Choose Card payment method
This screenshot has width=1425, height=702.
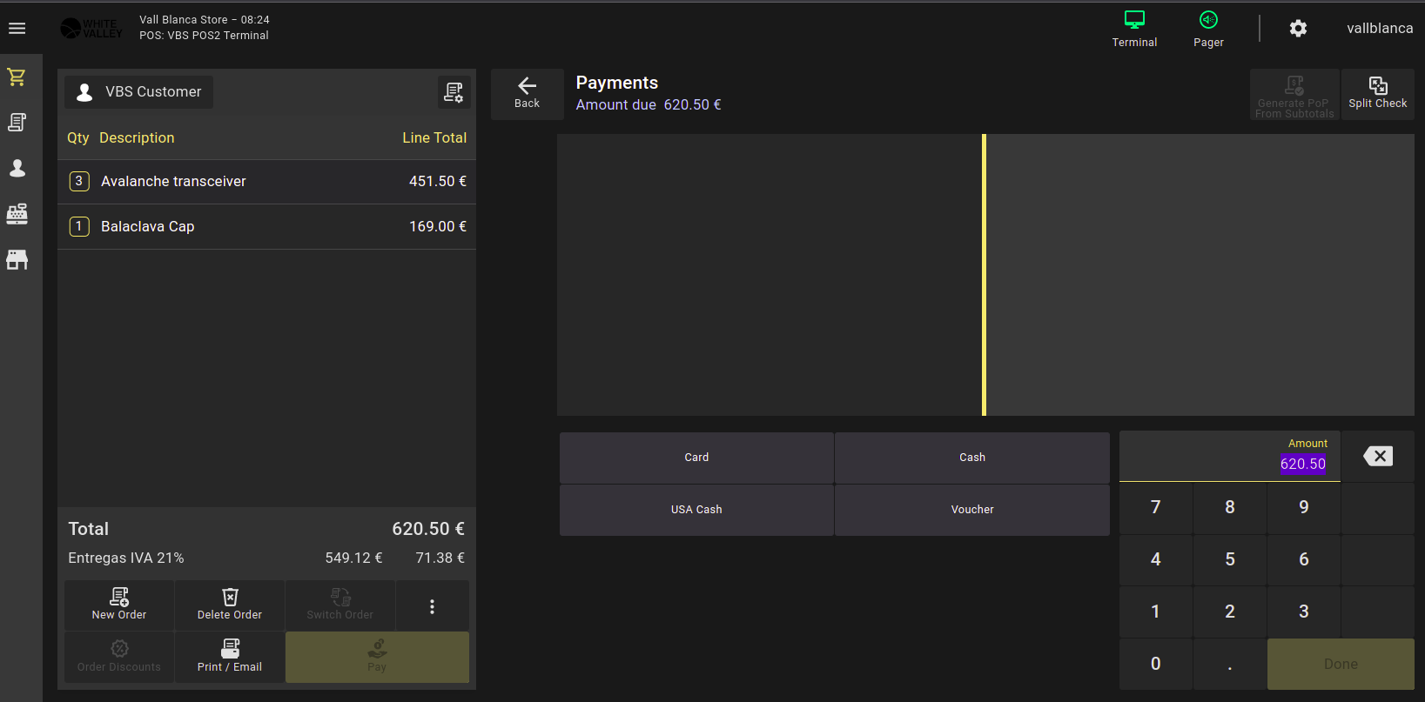pos(696,458)
